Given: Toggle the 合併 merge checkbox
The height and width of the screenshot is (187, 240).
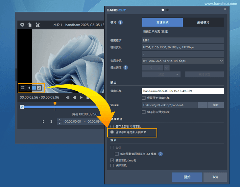Looking at the screenshot, I should coord(112,148).
